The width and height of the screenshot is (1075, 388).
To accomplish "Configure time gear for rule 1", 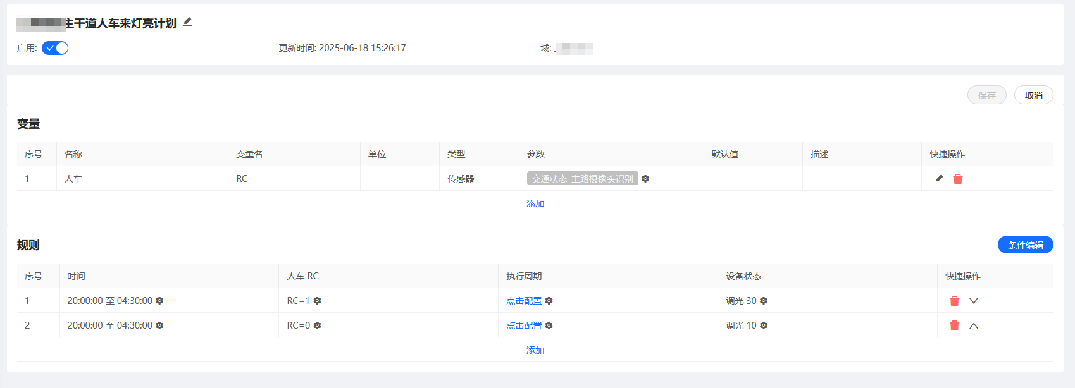I will 159,301.
